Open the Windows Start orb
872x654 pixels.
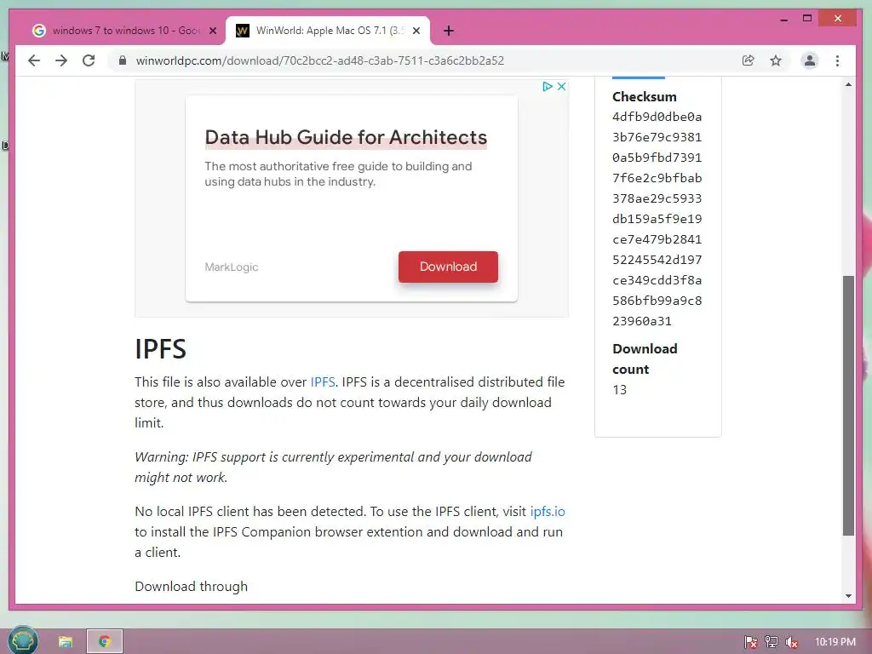click(22, 641)
